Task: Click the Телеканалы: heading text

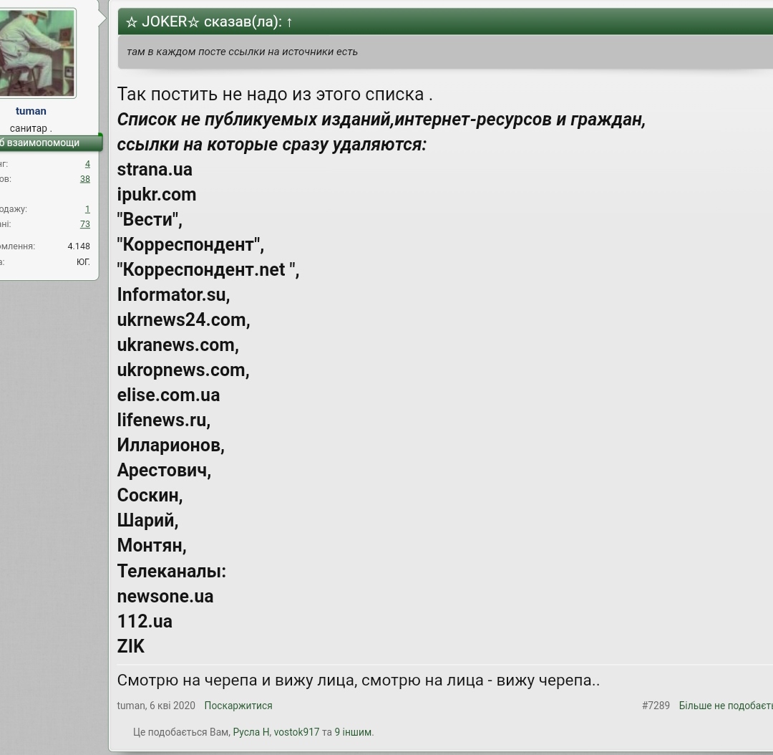Action: 172,571
